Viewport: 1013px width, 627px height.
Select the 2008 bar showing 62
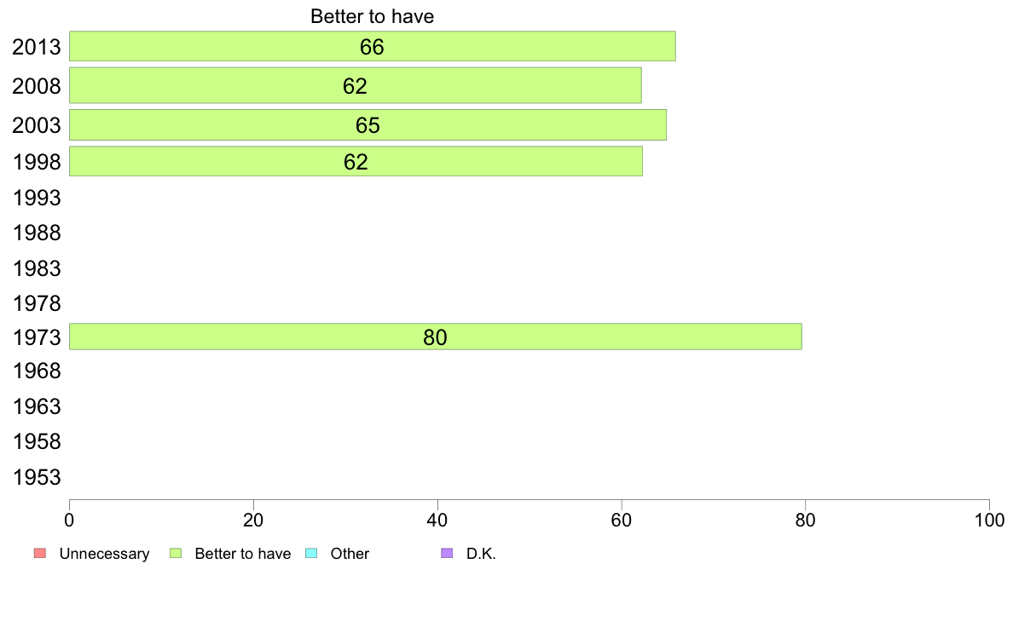pos(355,85)
